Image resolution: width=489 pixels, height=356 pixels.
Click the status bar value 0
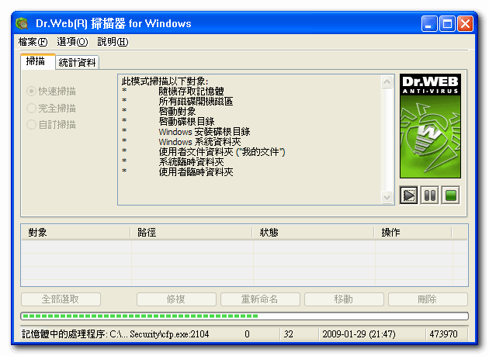pyautogui.click(x=247, y=334)
